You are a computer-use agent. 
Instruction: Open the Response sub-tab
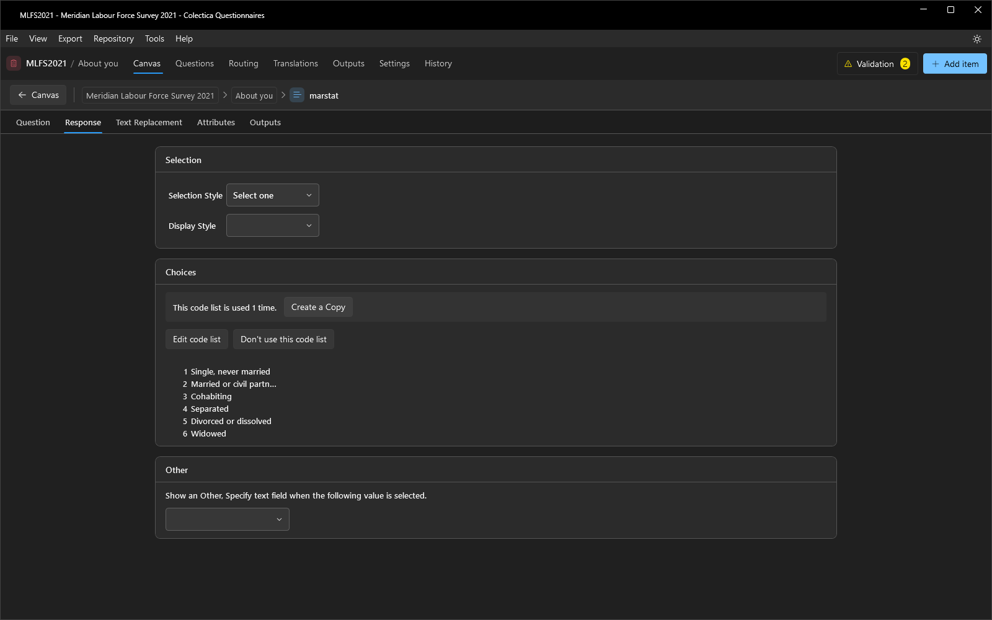[83, 122]
